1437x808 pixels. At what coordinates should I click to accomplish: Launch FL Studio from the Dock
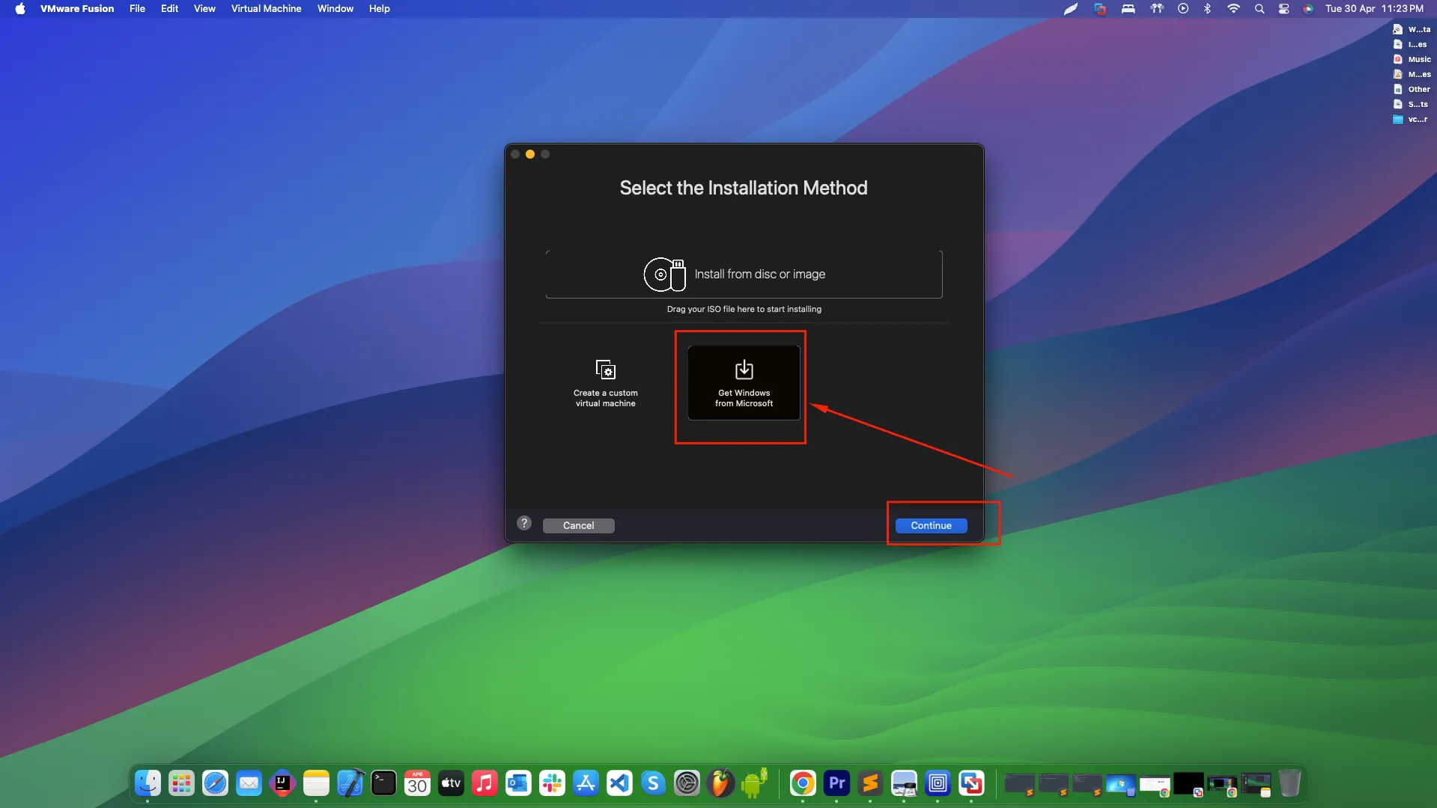coord(720,783)
